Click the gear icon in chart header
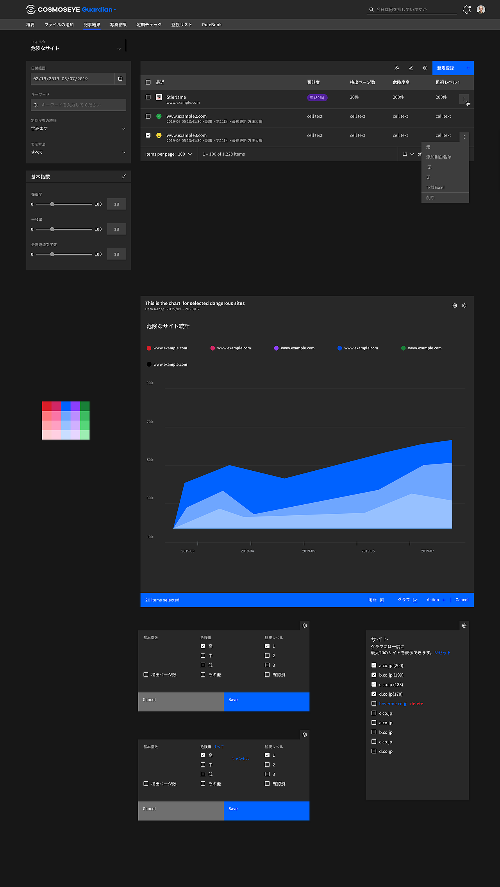 (x=464, y=306)
